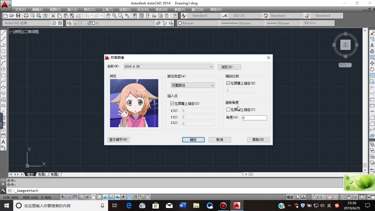The image size is (375, 211).
Task: Open the Layer Properties Manager icon
Action: pos(69,23)
